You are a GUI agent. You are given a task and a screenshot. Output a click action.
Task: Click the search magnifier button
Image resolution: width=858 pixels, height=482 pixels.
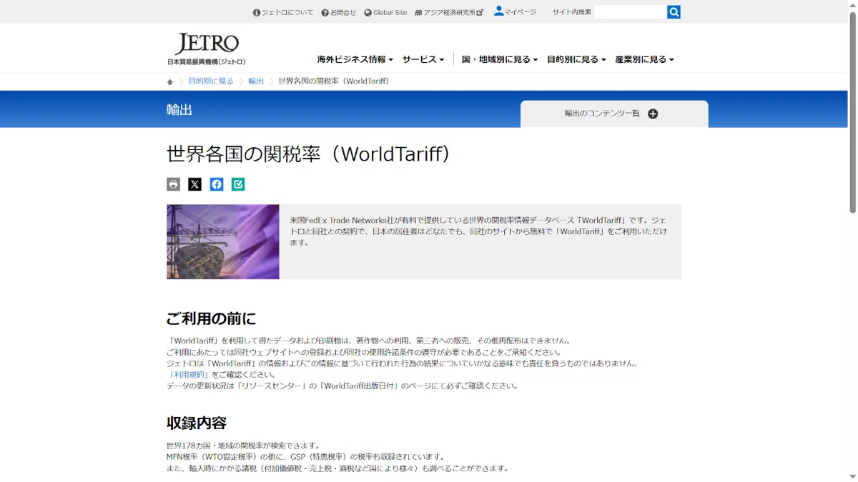(x=674, y=12)
